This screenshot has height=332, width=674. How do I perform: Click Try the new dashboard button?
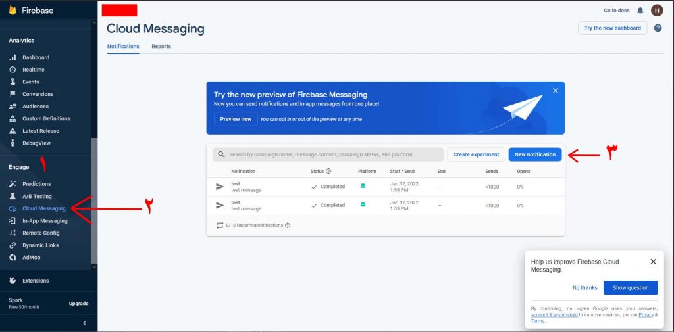[x=613, y=28]
